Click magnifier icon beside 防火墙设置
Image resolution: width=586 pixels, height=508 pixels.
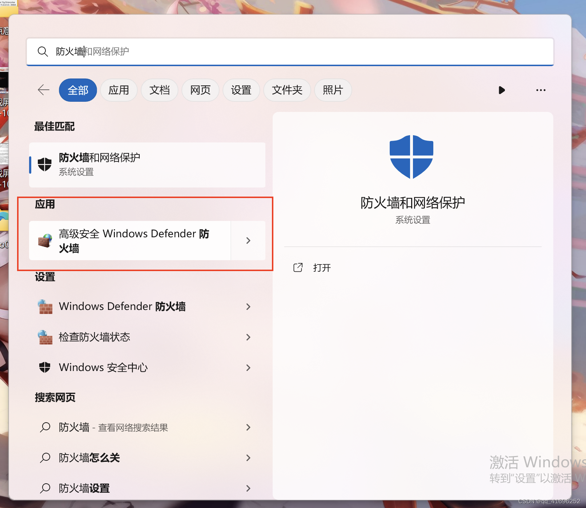[x=45, y=488]
